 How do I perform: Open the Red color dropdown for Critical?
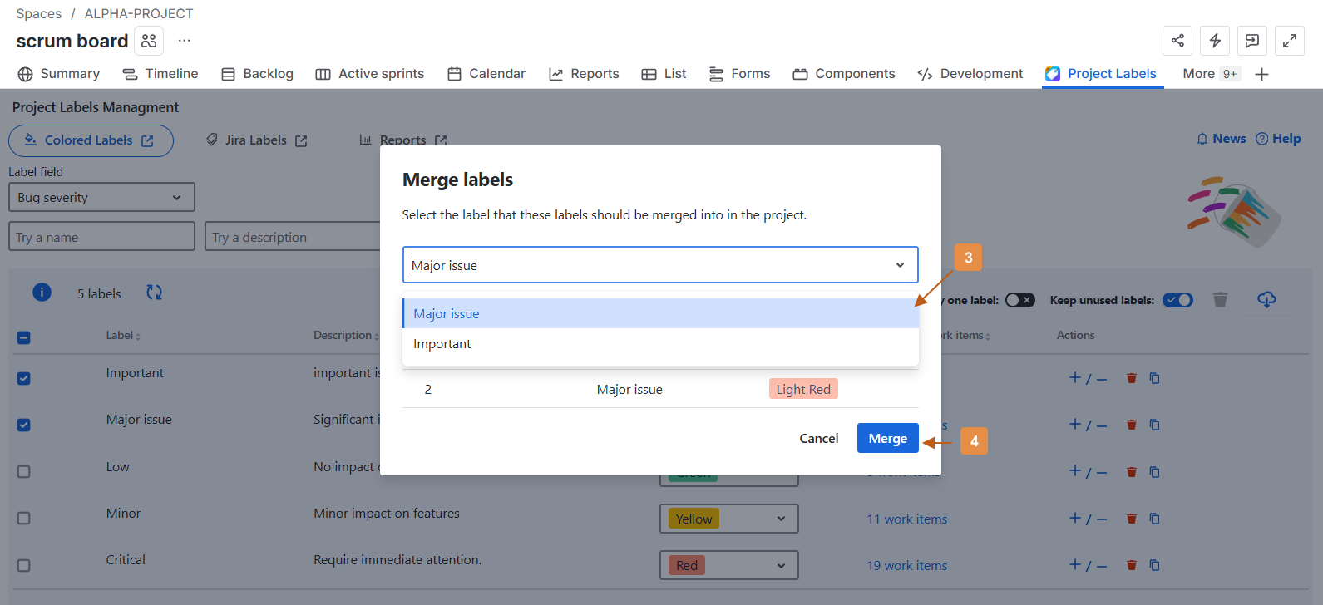729,565
